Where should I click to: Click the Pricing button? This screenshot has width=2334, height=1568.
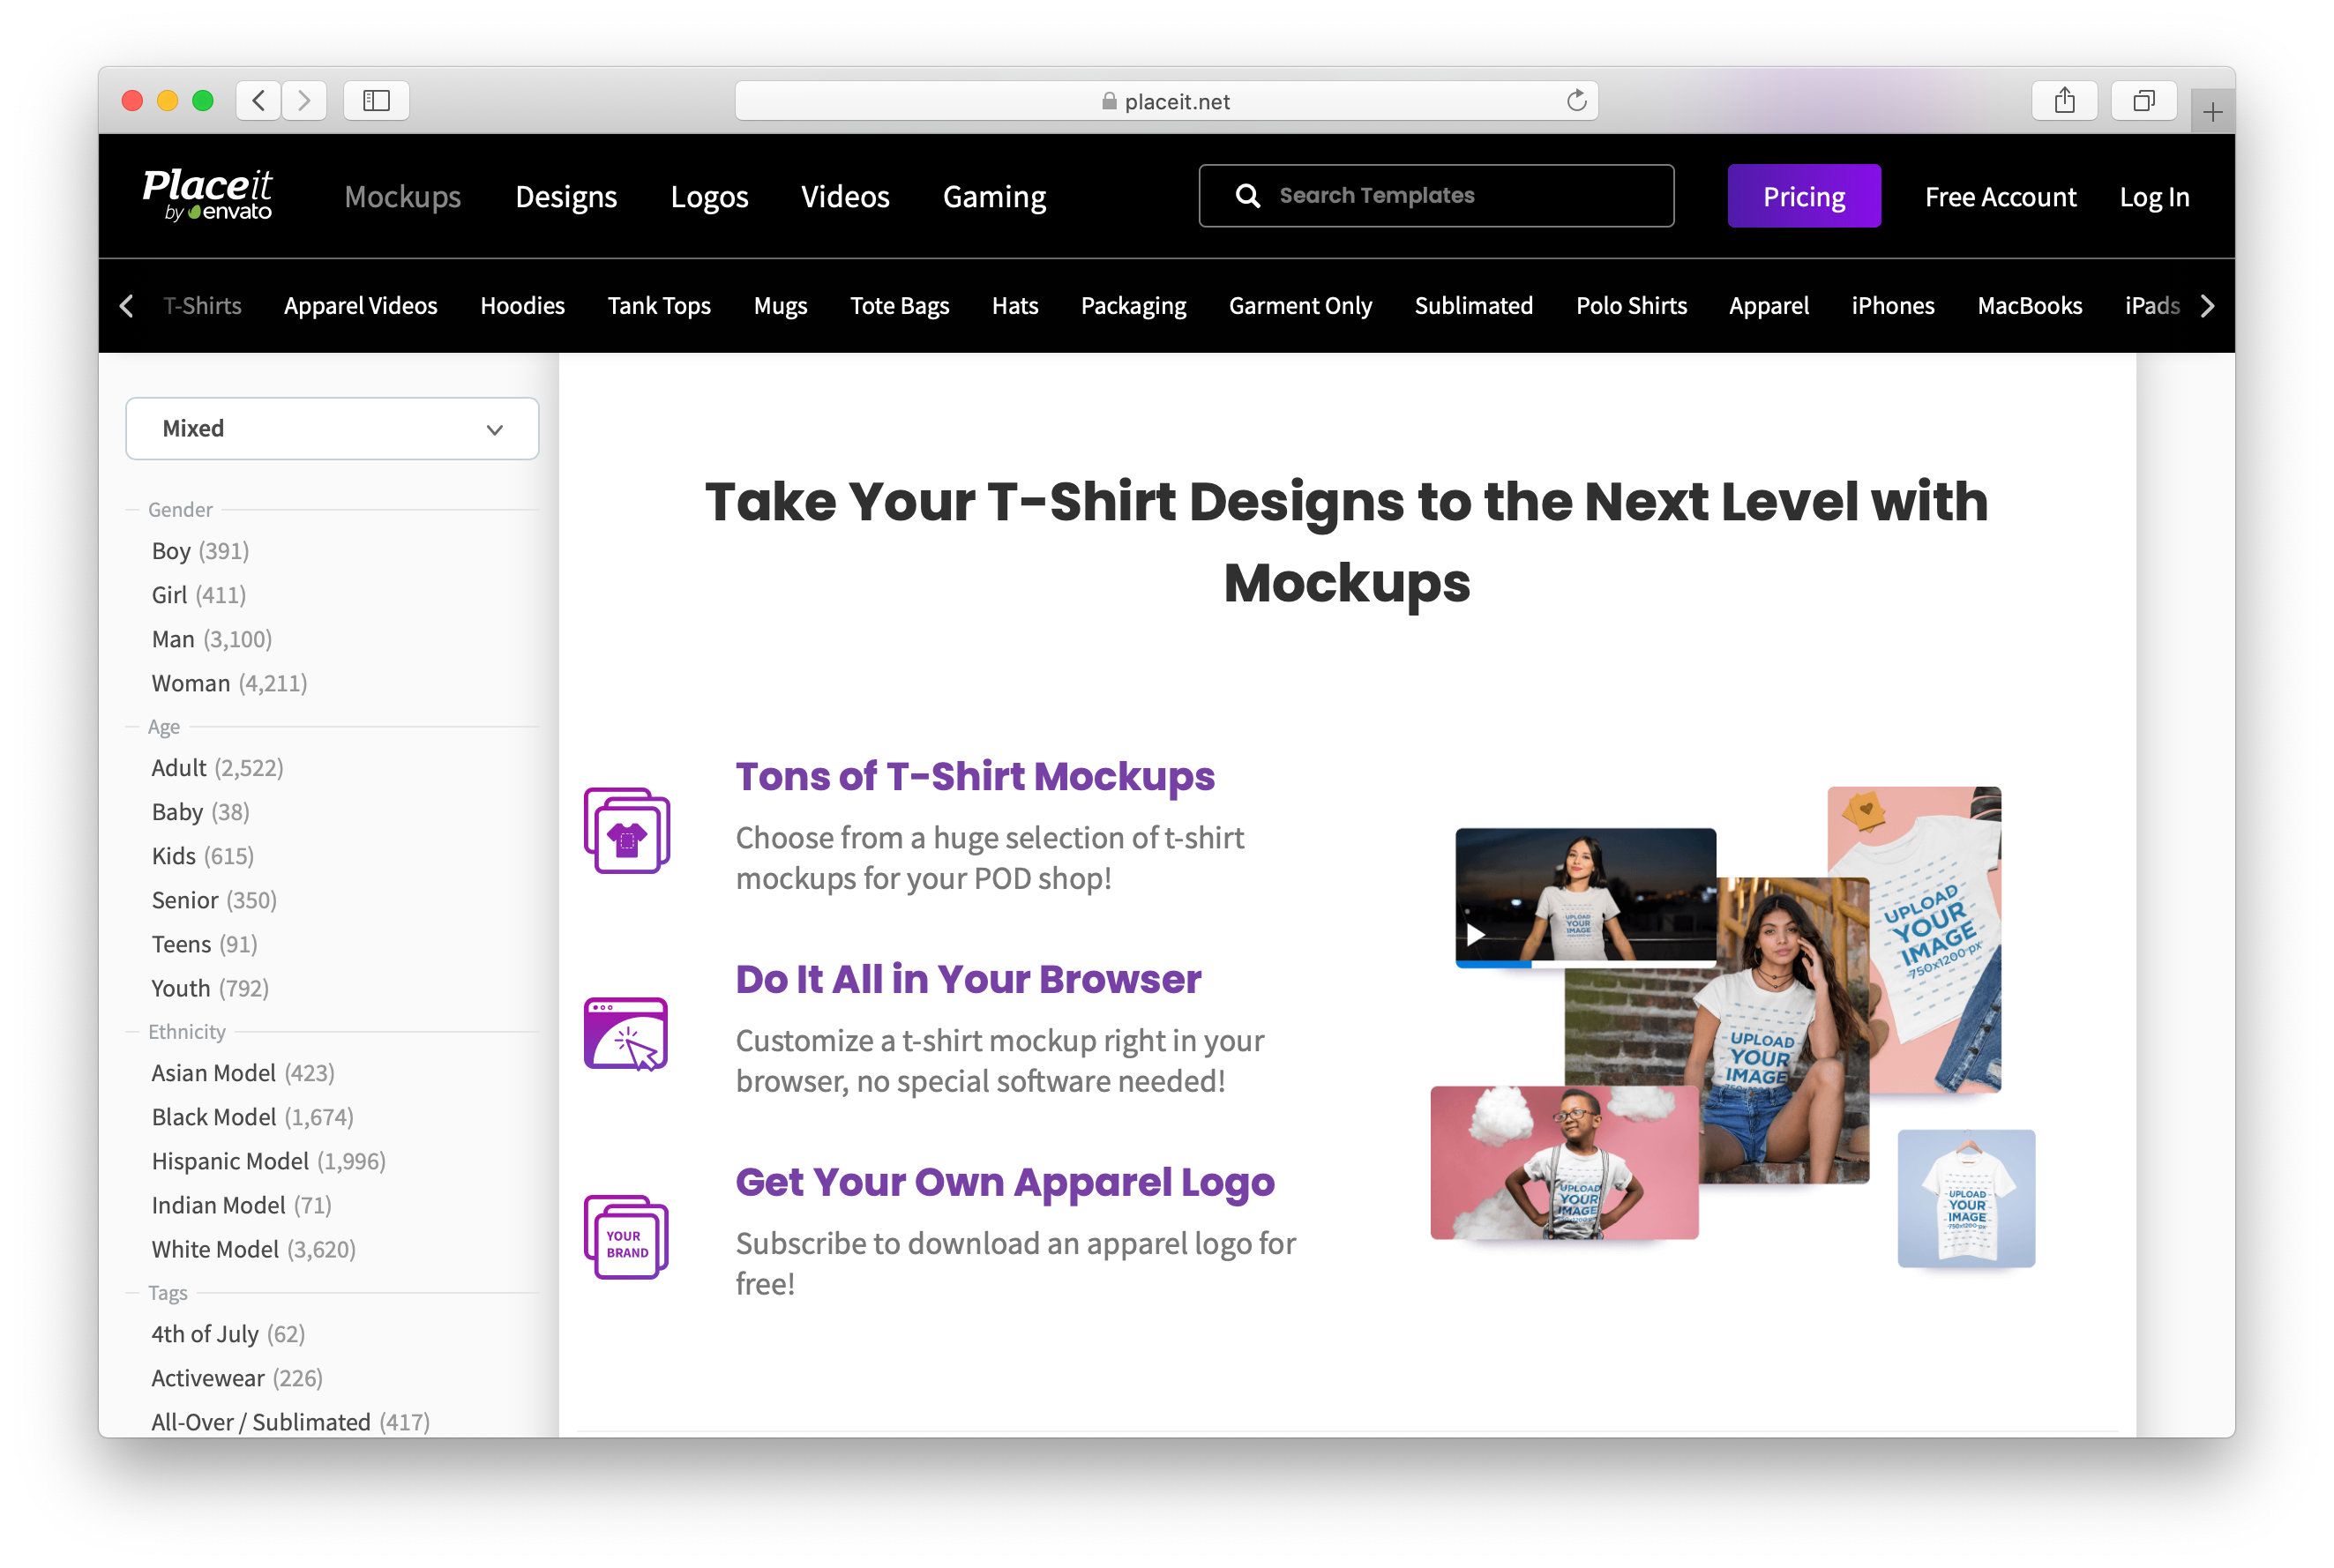coord(1804,194)
